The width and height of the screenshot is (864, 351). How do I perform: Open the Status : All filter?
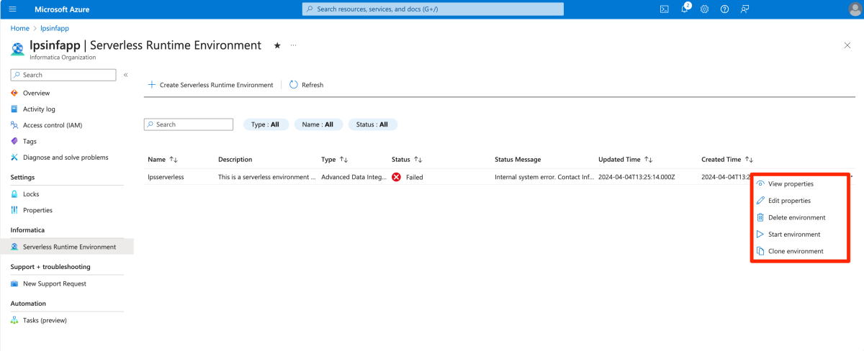click(x=372, y=124)
